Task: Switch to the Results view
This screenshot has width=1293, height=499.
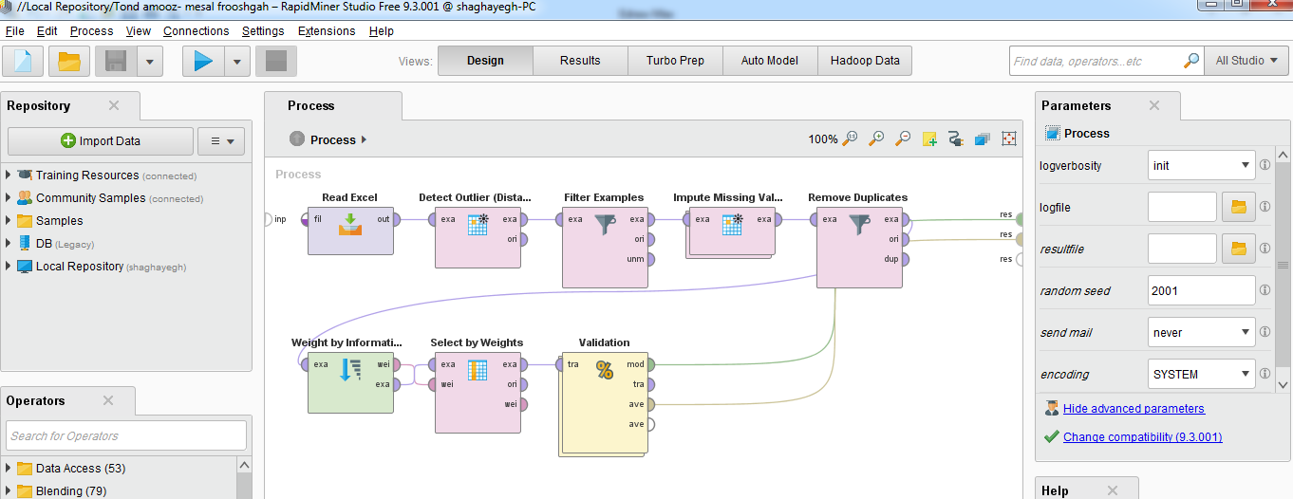Action: [580, 61]
